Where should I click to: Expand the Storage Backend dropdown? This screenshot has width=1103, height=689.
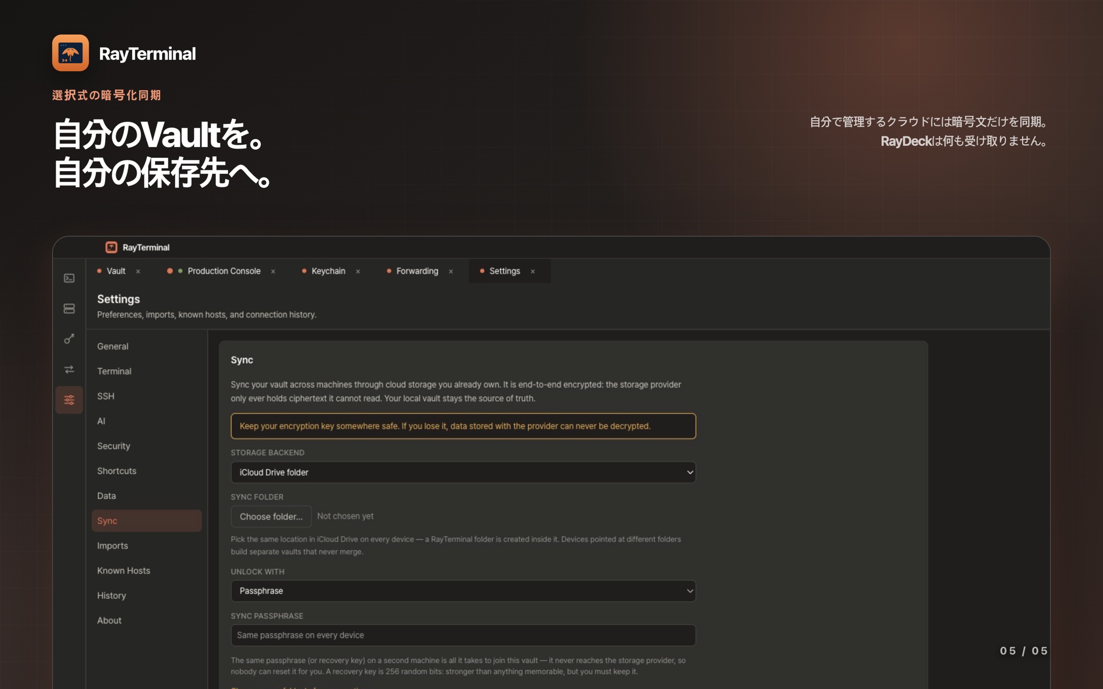(x=463, y=473)
